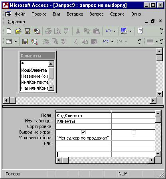Expand second toolbar middle more buttons chevron
166x179 pixels.
[139, 41]
